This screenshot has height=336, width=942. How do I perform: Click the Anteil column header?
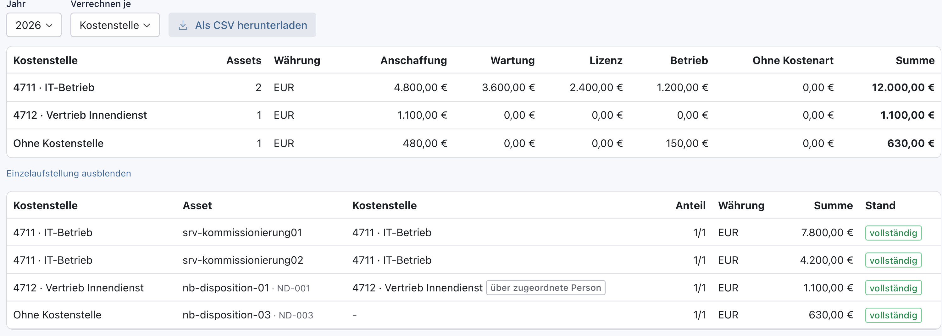(690, 205)
